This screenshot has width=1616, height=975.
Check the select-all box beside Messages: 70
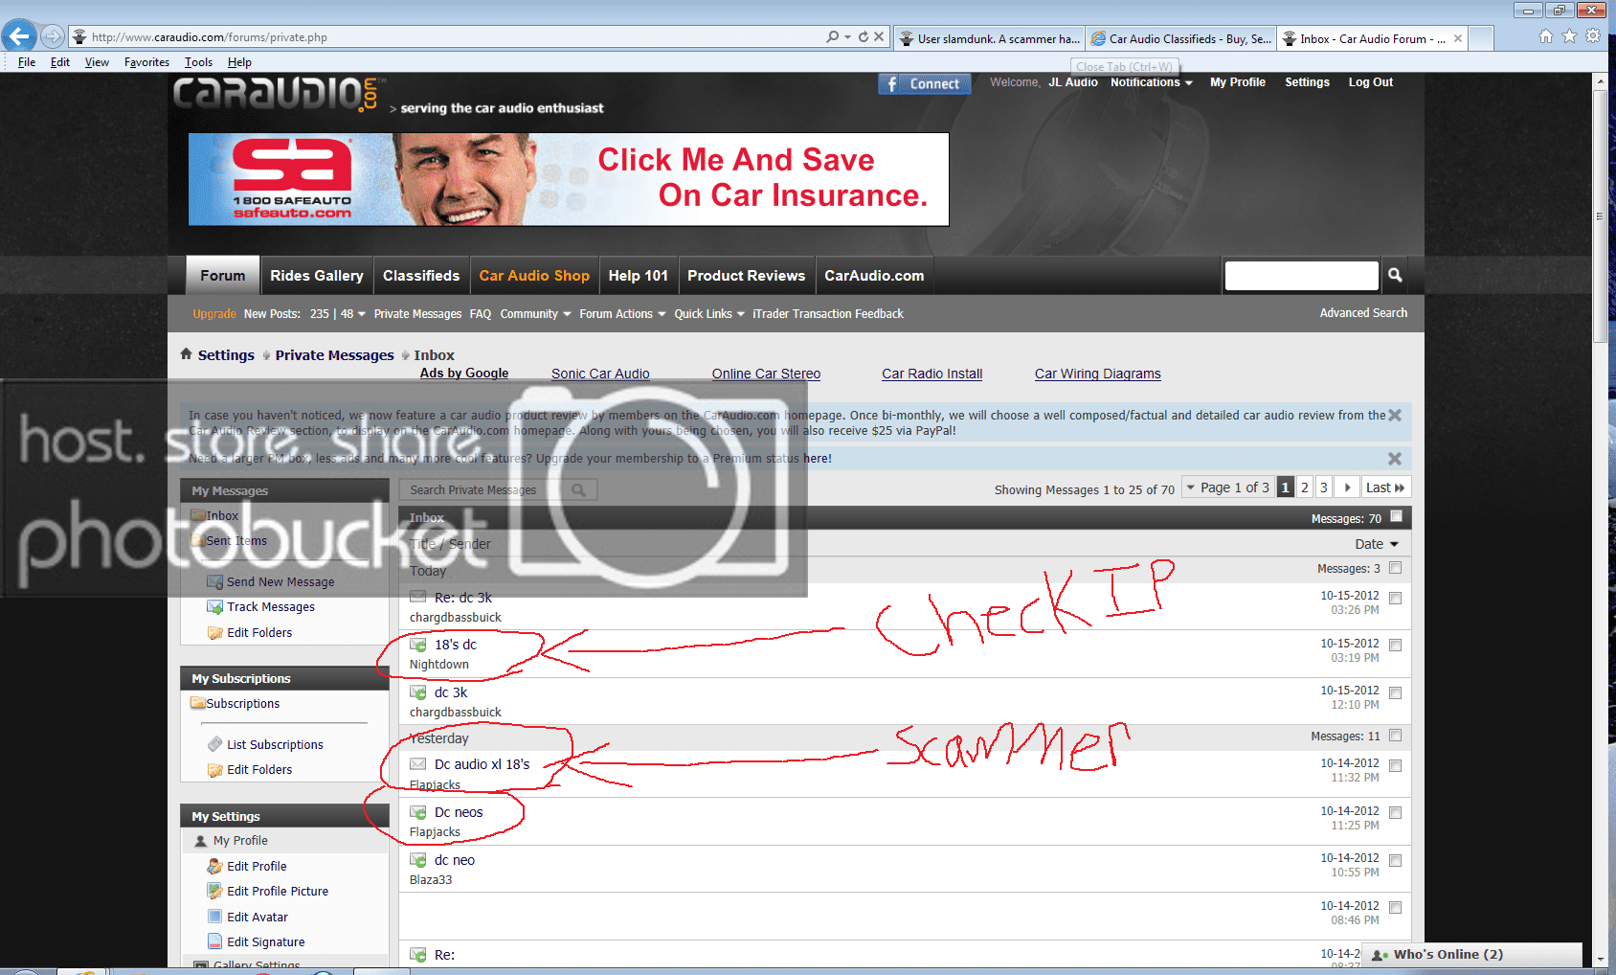(x=1396, y=516)
